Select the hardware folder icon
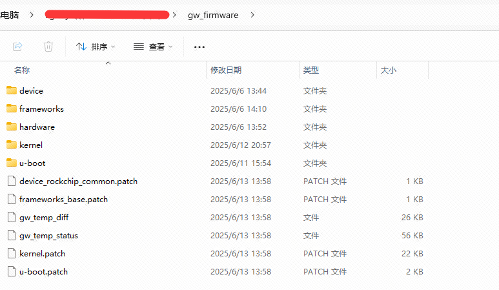The width and height of the screenshot is (499, 290). pyautogui.click(x=12, y=127)
